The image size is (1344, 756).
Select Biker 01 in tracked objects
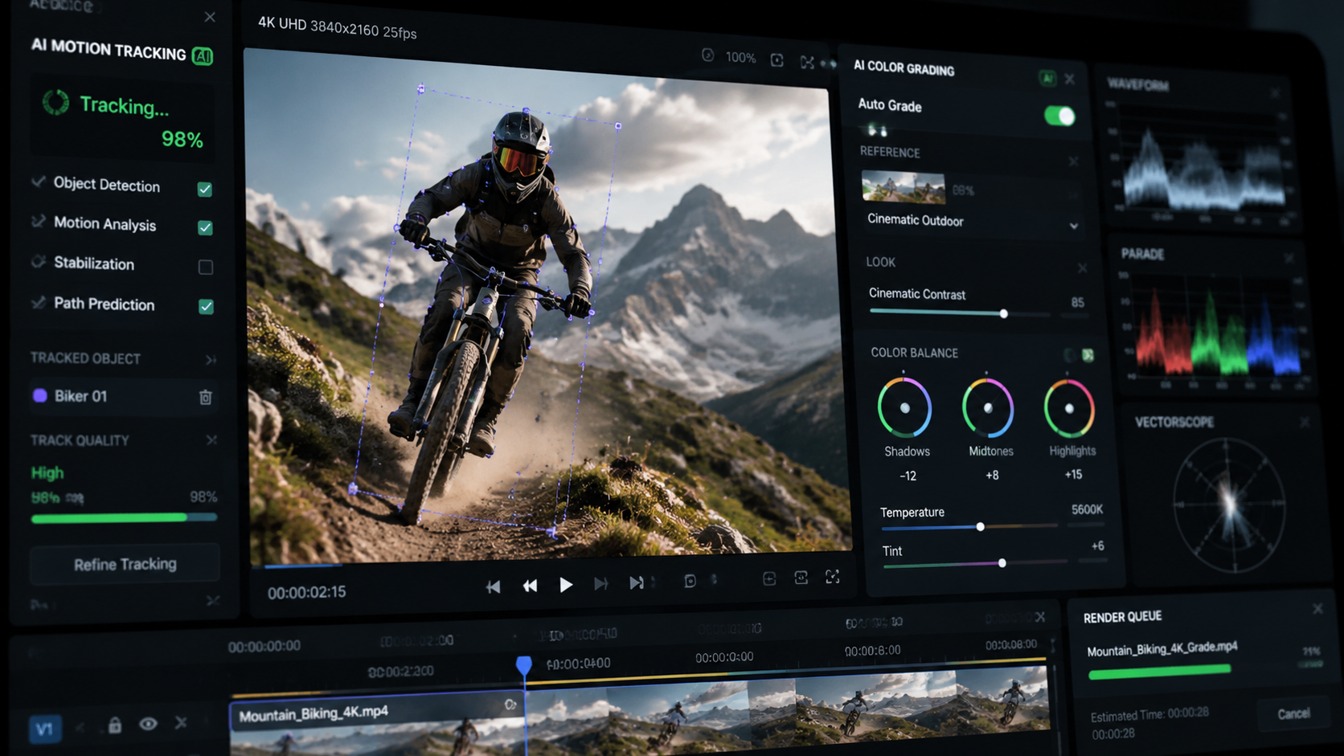[x=124, y=396]
